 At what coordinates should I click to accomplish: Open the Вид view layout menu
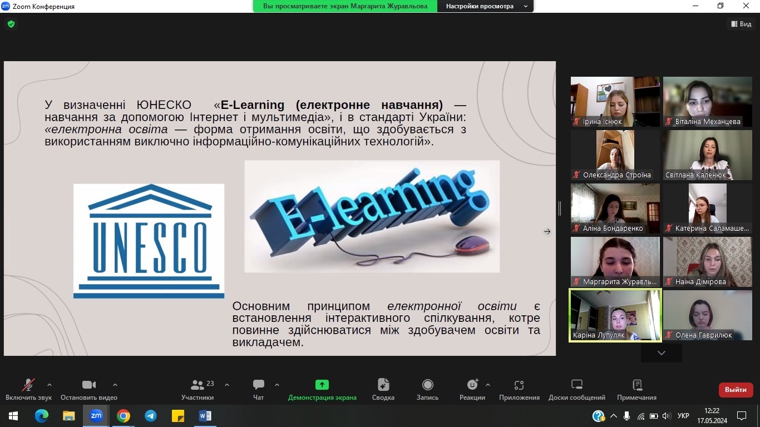[741, 24]
